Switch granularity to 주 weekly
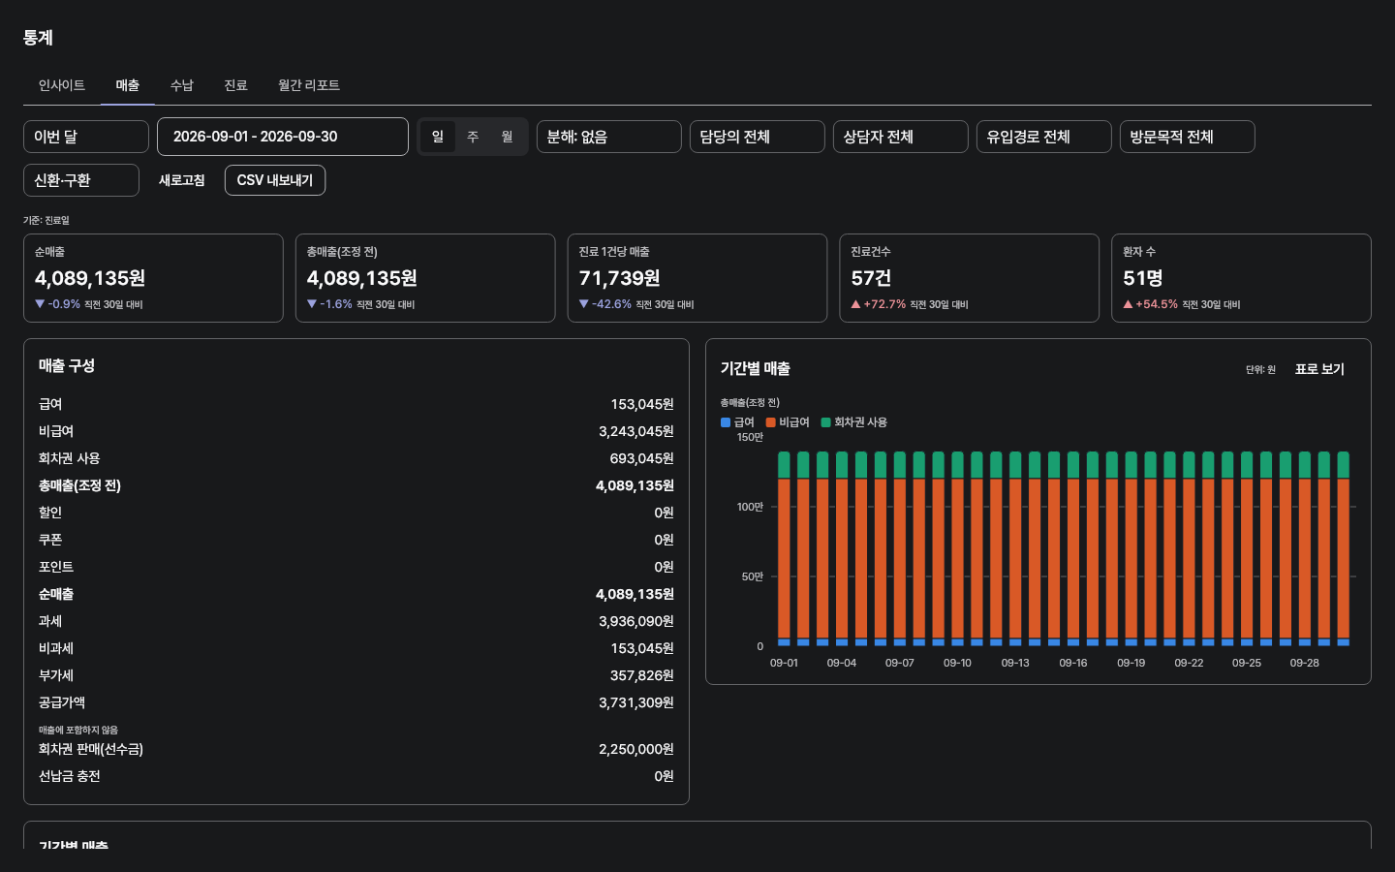1395x872 pixels. coord(473,137)
